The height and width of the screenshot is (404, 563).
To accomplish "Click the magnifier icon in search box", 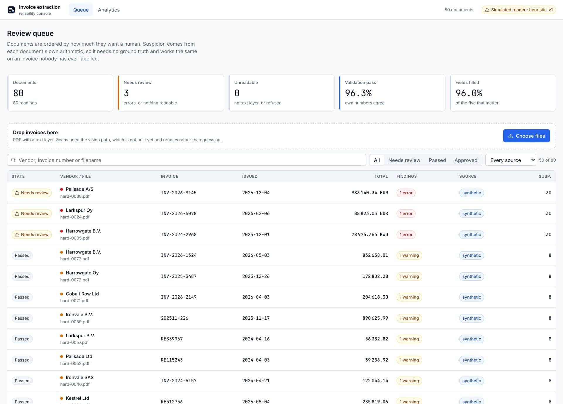I will 13,160.
